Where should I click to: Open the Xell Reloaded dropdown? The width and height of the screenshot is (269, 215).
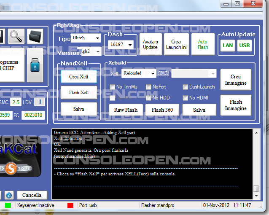[139, 73]
